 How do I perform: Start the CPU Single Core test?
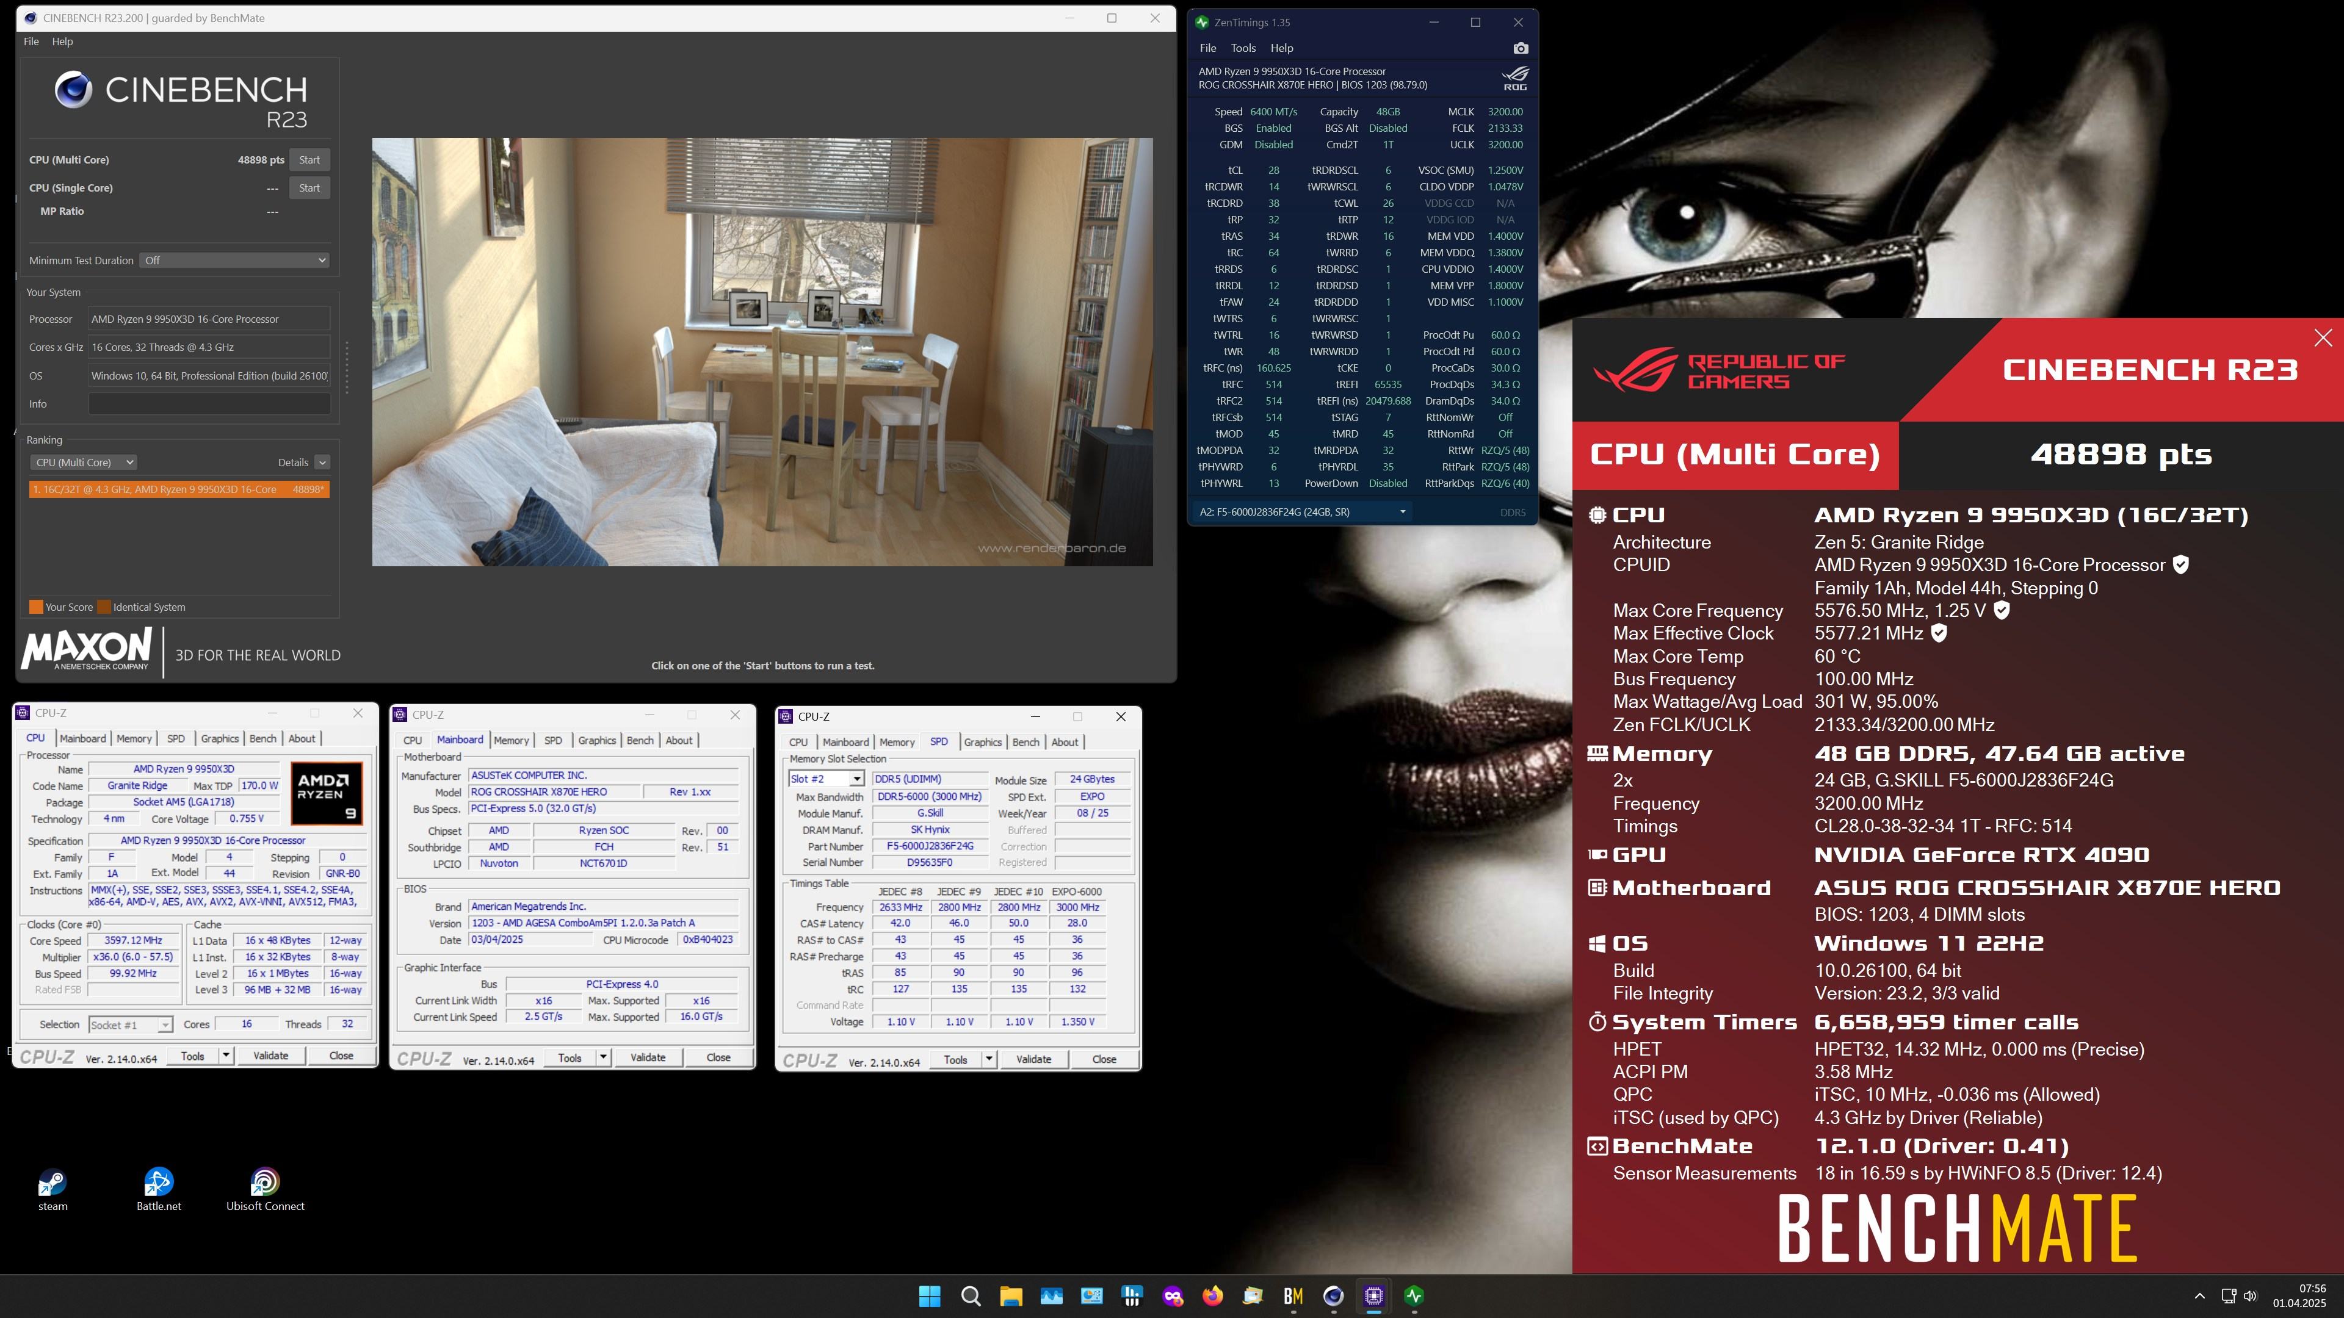[x=309, y=189]
